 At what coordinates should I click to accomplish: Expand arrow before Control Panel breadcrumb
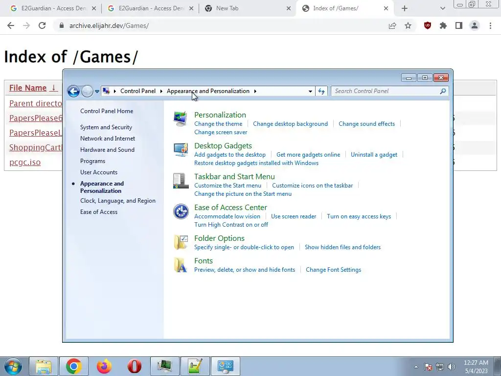coord(114,91)
